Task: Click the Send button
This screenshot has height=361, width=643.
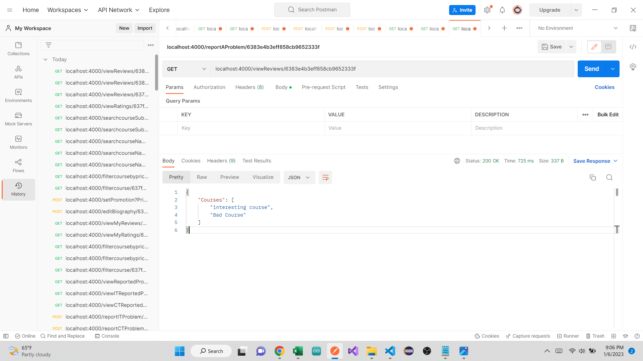Action: click(591, 69)
